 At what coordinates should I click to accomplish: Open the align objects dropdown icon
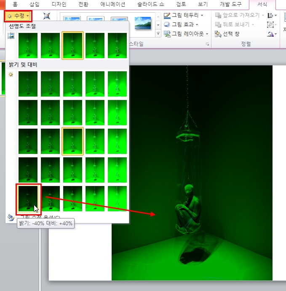click(272, 16)
